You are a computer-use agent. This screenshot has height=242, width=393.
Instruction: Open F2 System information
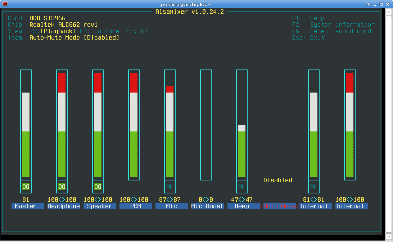333,24
